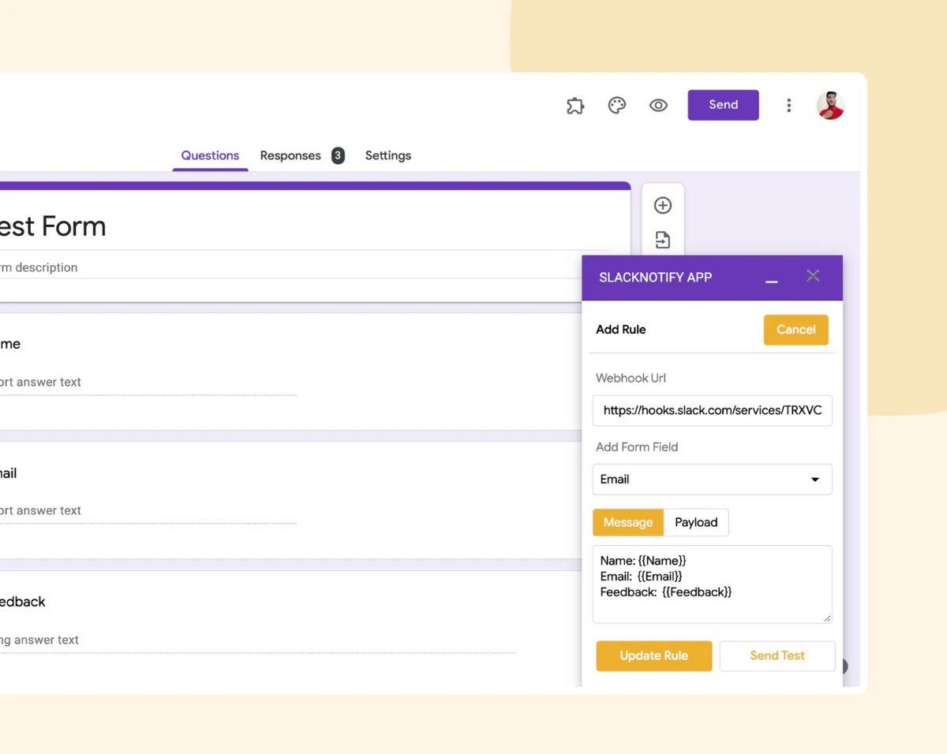The image size is (947, 754).
Task: Go to the Settings tab
Action: (387, 155)
